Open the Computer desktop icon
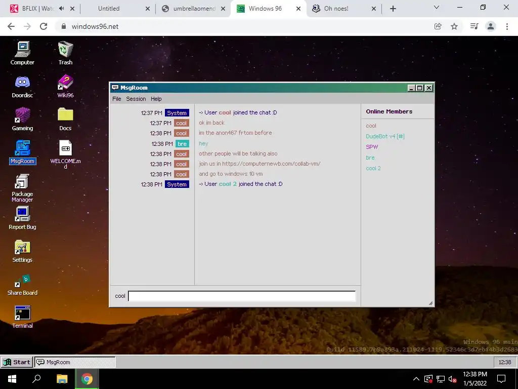Screen dimensions: 518x389 click(22, 53)
